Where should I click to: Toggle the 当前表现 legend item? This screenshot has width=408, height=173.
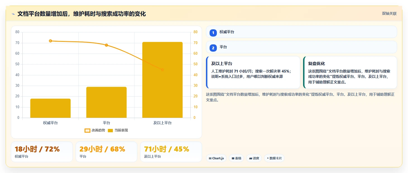tap(118, 130)
